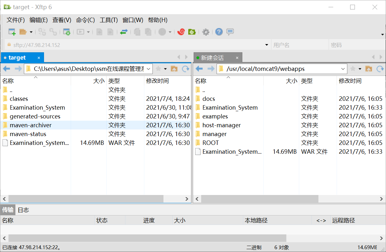The height and width of the screenshot is (252, 386).
Task: Open the 工具(T) menu
Action: 109,20
